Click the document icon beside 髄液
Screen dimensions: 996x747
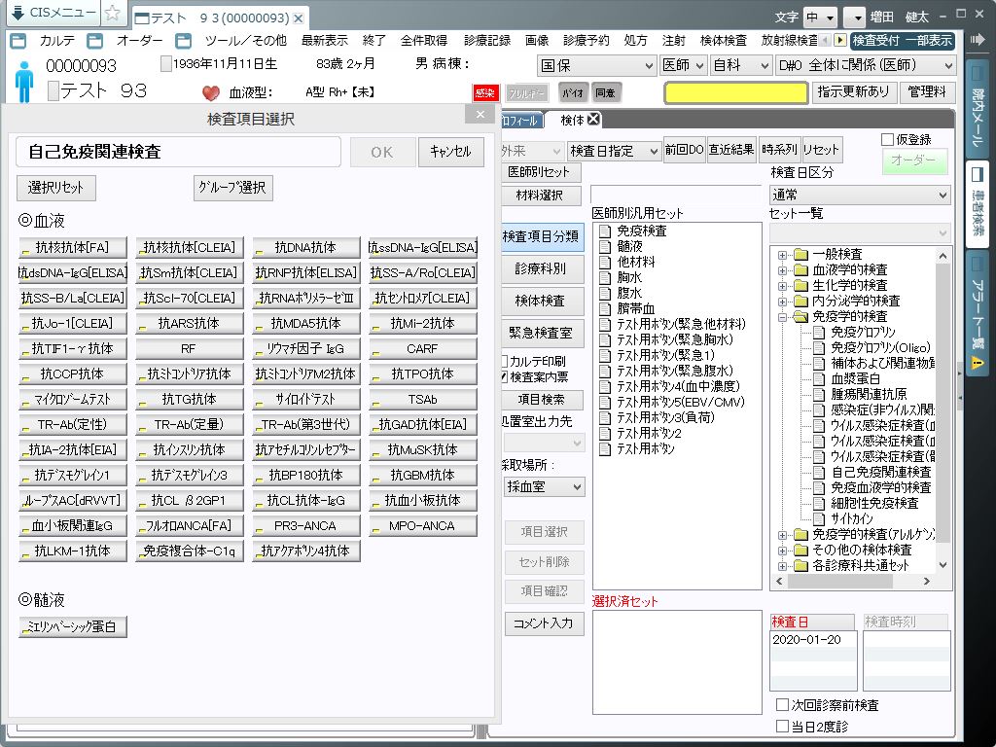tap(605, 246)
